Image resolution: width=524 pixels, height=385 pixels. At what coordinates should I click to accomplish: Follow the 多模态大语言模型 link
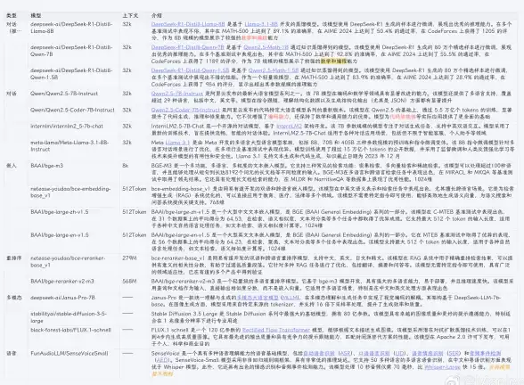click(258, 298)
